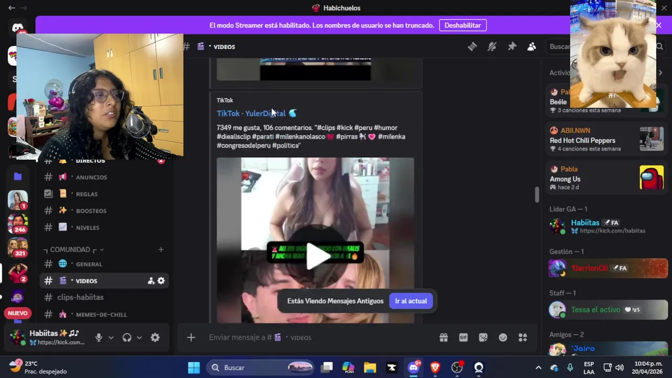This screenshot has width=672, height=378.
Task: Open server avatar with badge 1
Action: pyautogui.click(x=18, y=200)
